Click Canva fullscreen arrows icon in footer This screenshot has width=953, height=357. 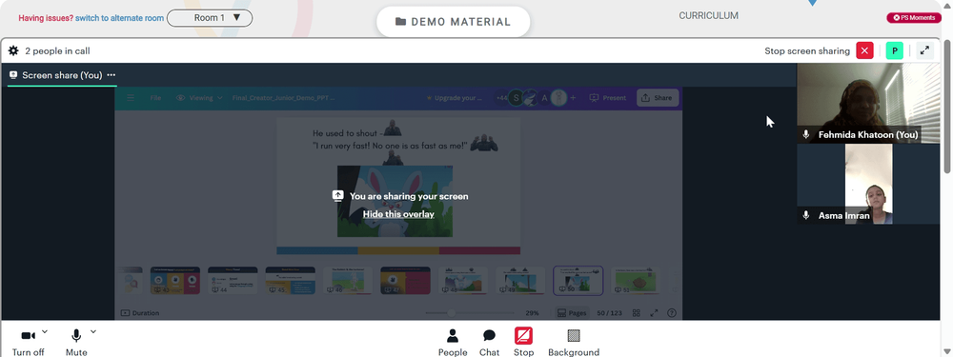(654, 313)
